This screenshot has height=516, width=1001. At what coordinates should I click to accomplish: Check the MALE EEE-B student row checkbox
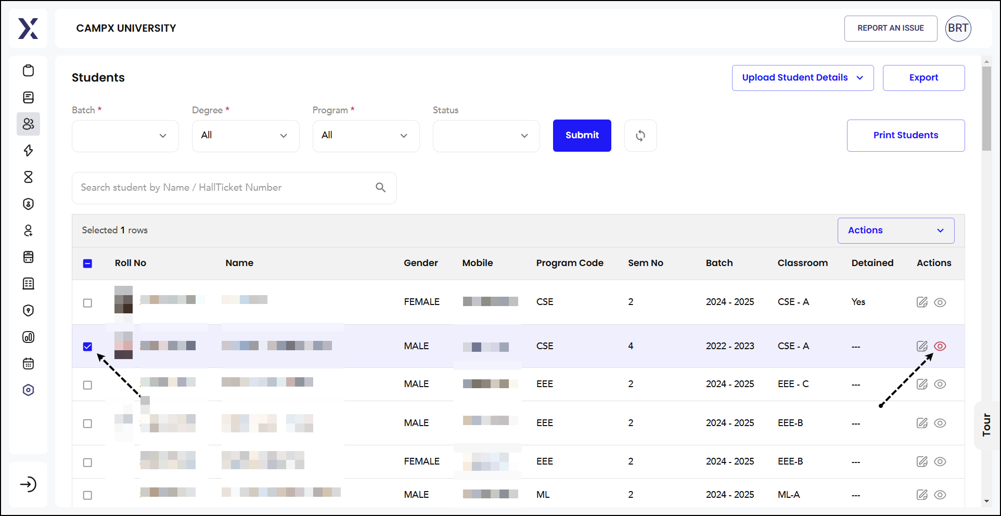87,424
